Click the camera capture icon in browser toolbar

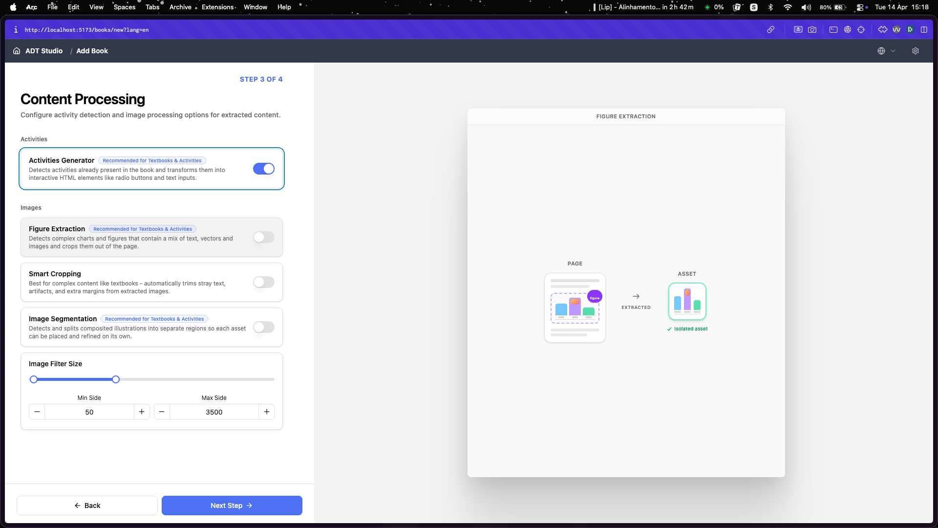pos(812,30)
